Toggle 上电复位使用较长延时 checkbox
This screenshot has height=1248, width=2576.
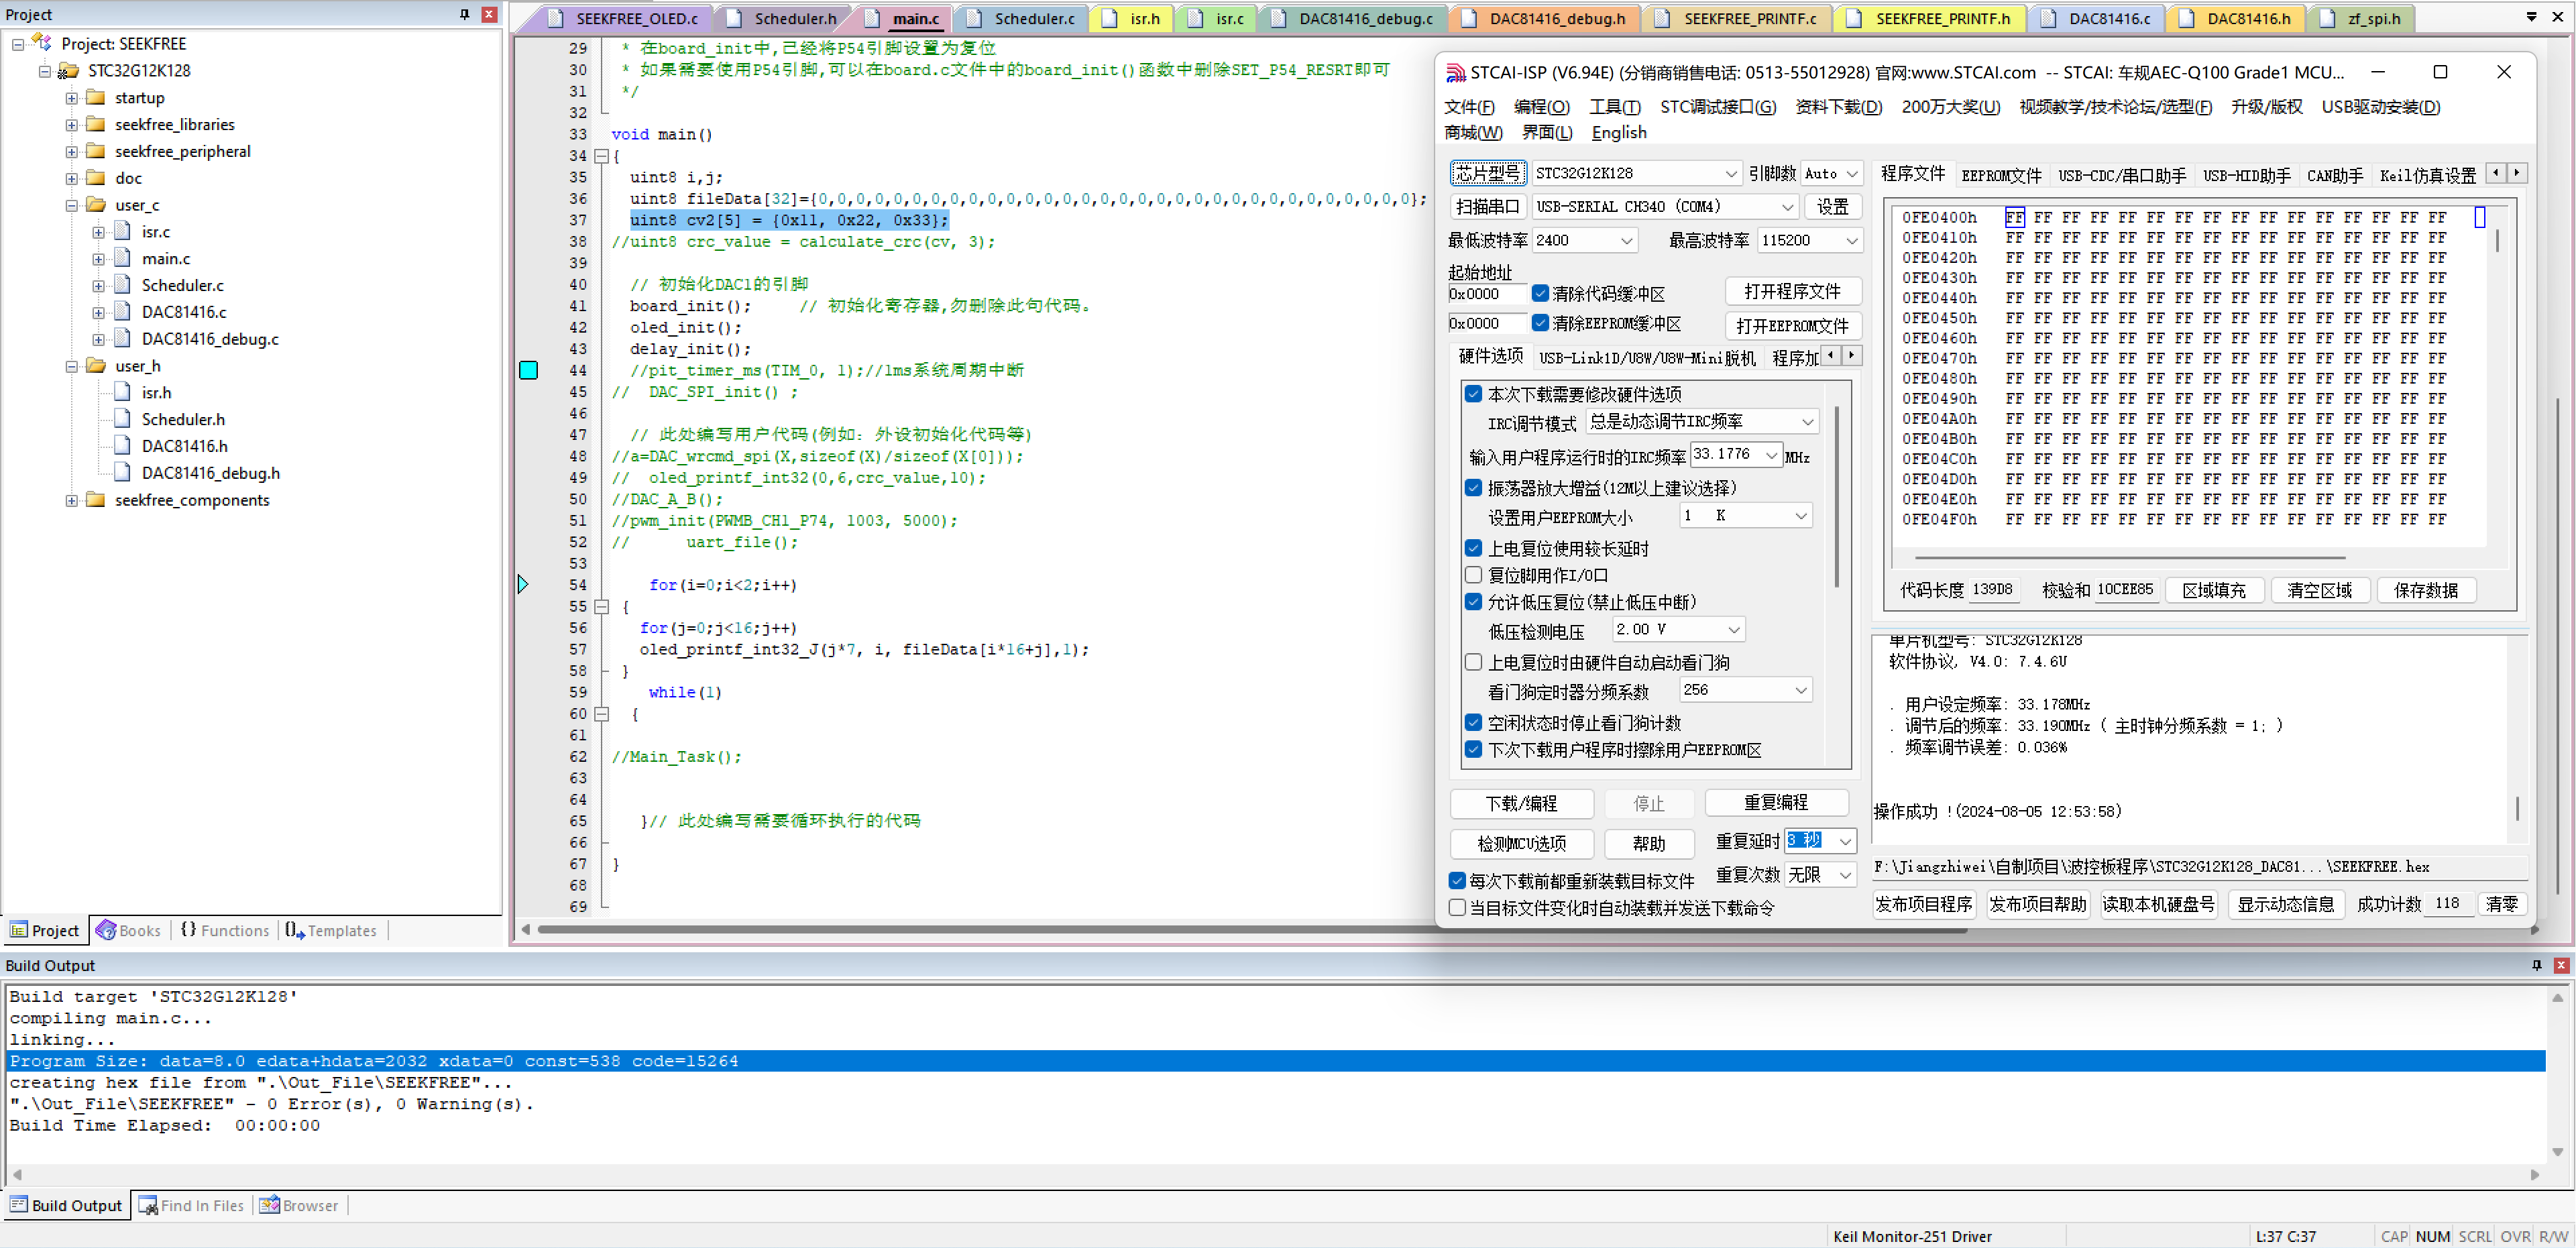pyautogui.click(x=1474, y=547)
